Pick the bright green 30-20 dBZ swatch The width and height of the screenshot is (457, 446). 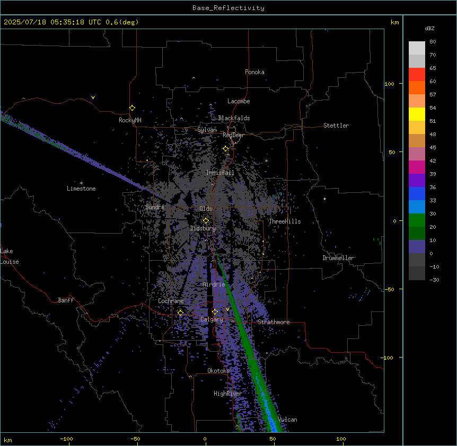click(x=417, y=220)
